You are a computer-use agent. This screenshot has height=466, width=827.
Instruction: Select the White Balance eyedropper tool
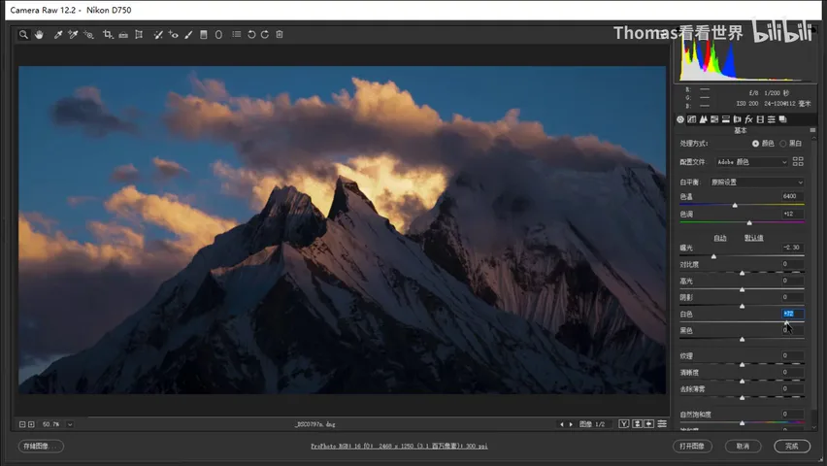pos(58,34)
